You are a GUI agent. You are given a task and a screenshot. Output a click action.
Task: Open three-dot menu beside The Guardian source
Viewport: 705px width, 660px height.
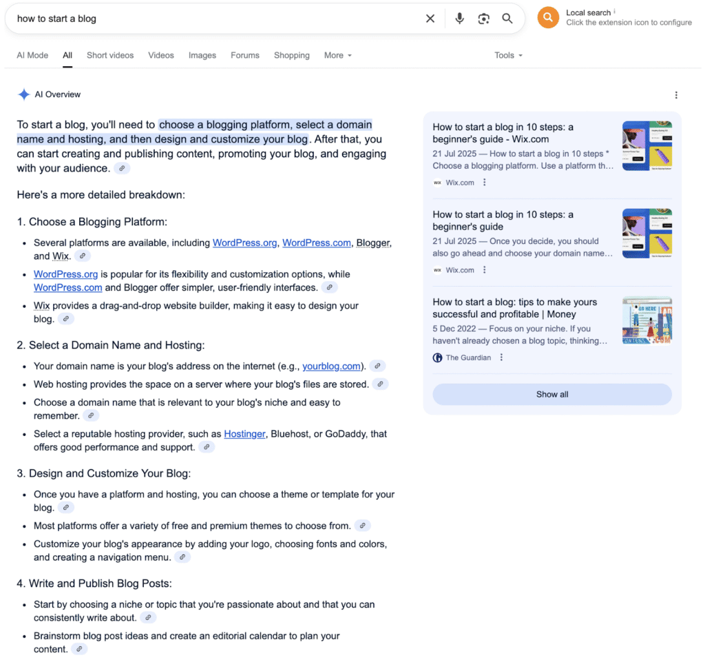pyautogui.click(x=501, y=358)
